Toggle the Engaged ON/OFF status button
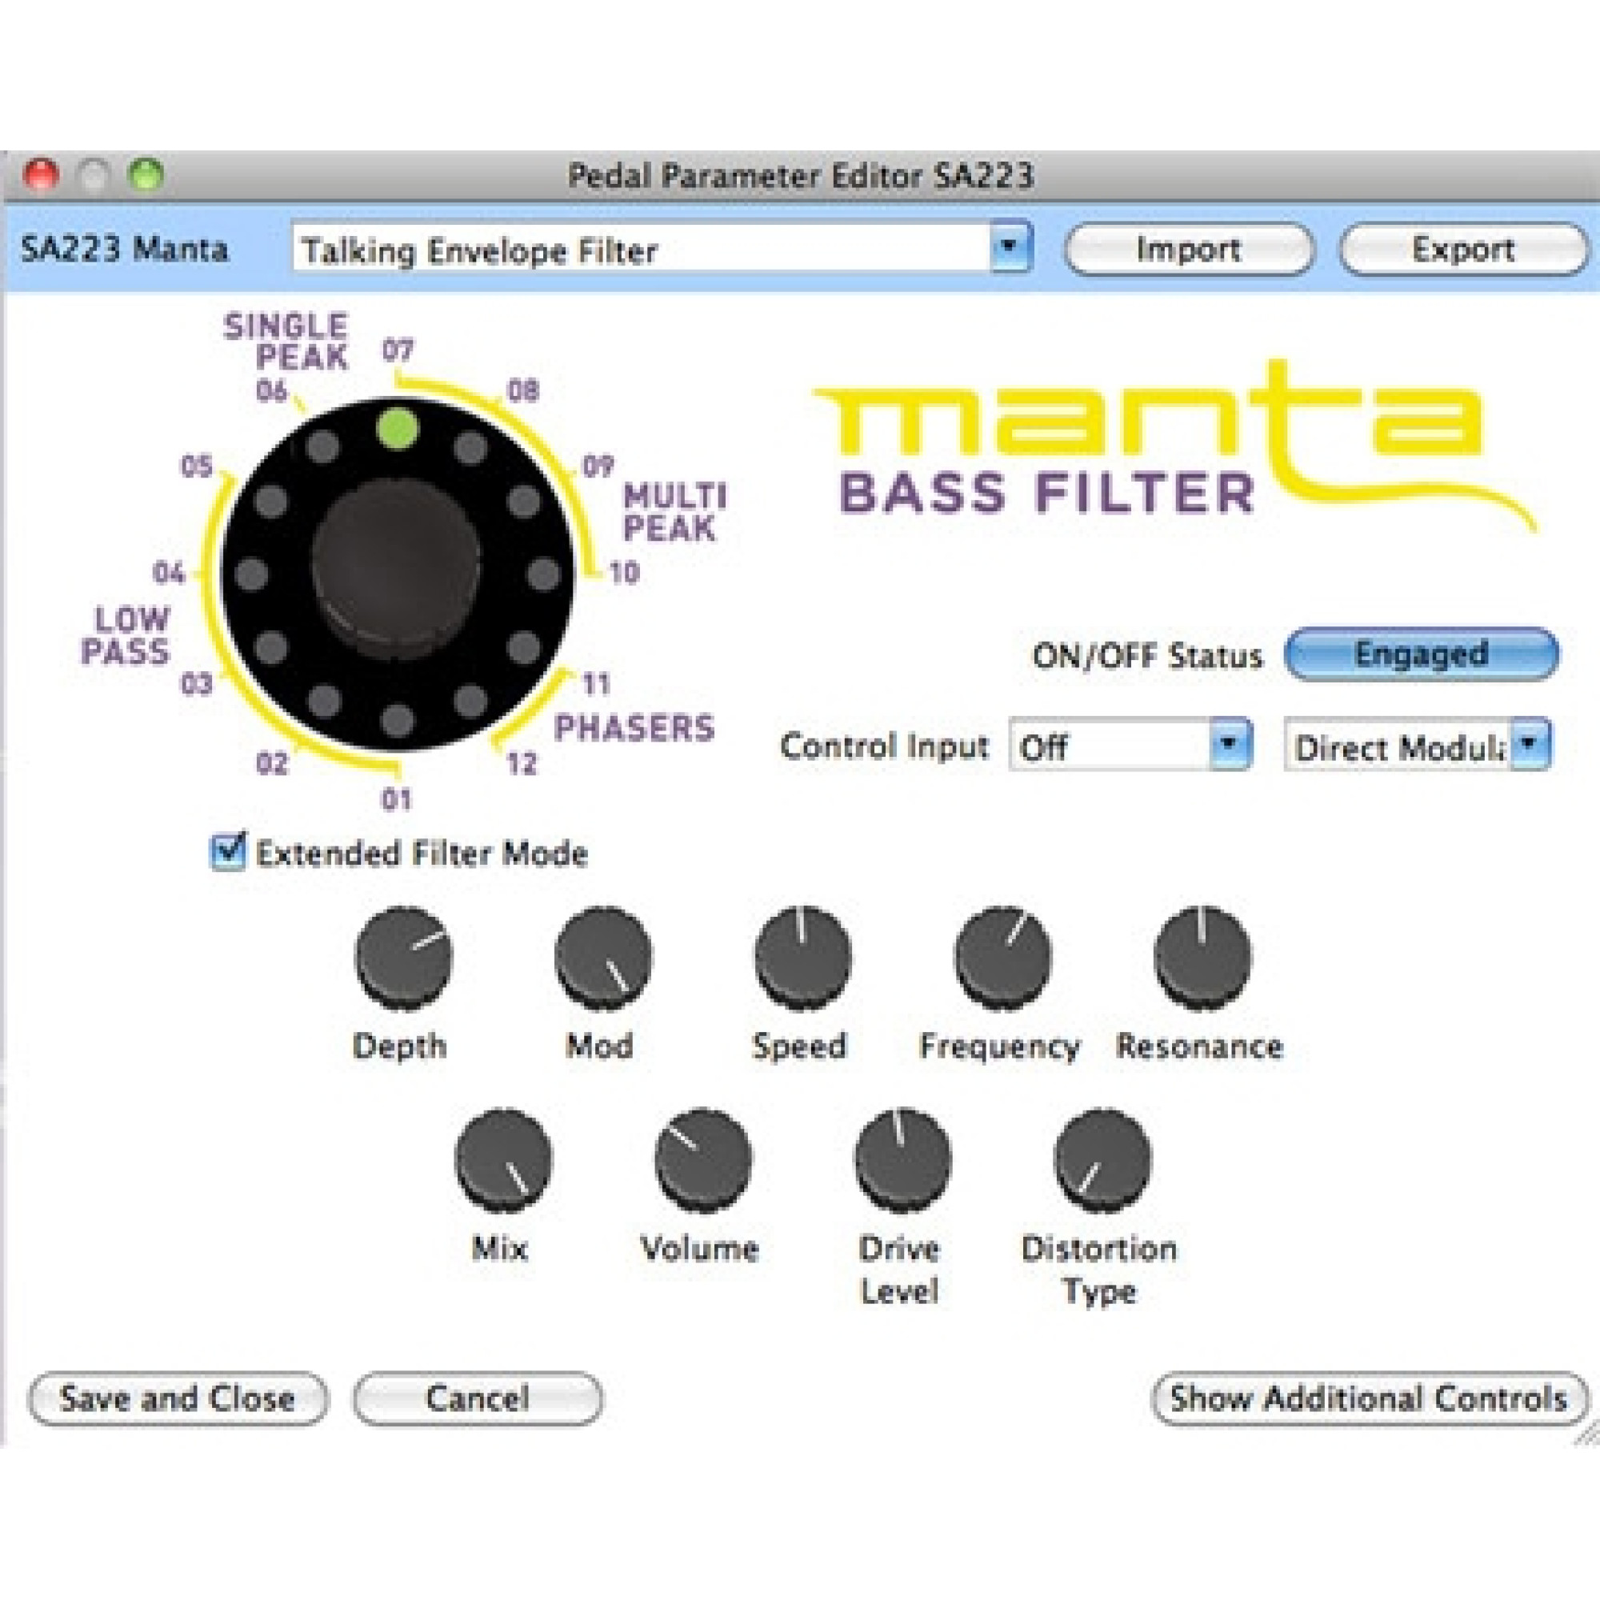Image resolution: width=1600 pixels, height=1600 pixels. [x=1420, y=654]
